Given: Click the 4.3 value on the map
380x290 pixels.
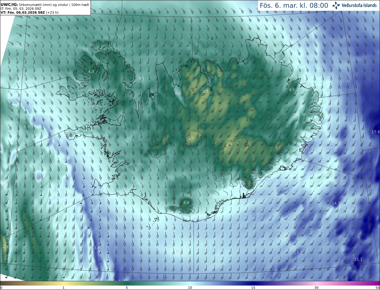Looking at the screenshot, I should click(91, 71).
